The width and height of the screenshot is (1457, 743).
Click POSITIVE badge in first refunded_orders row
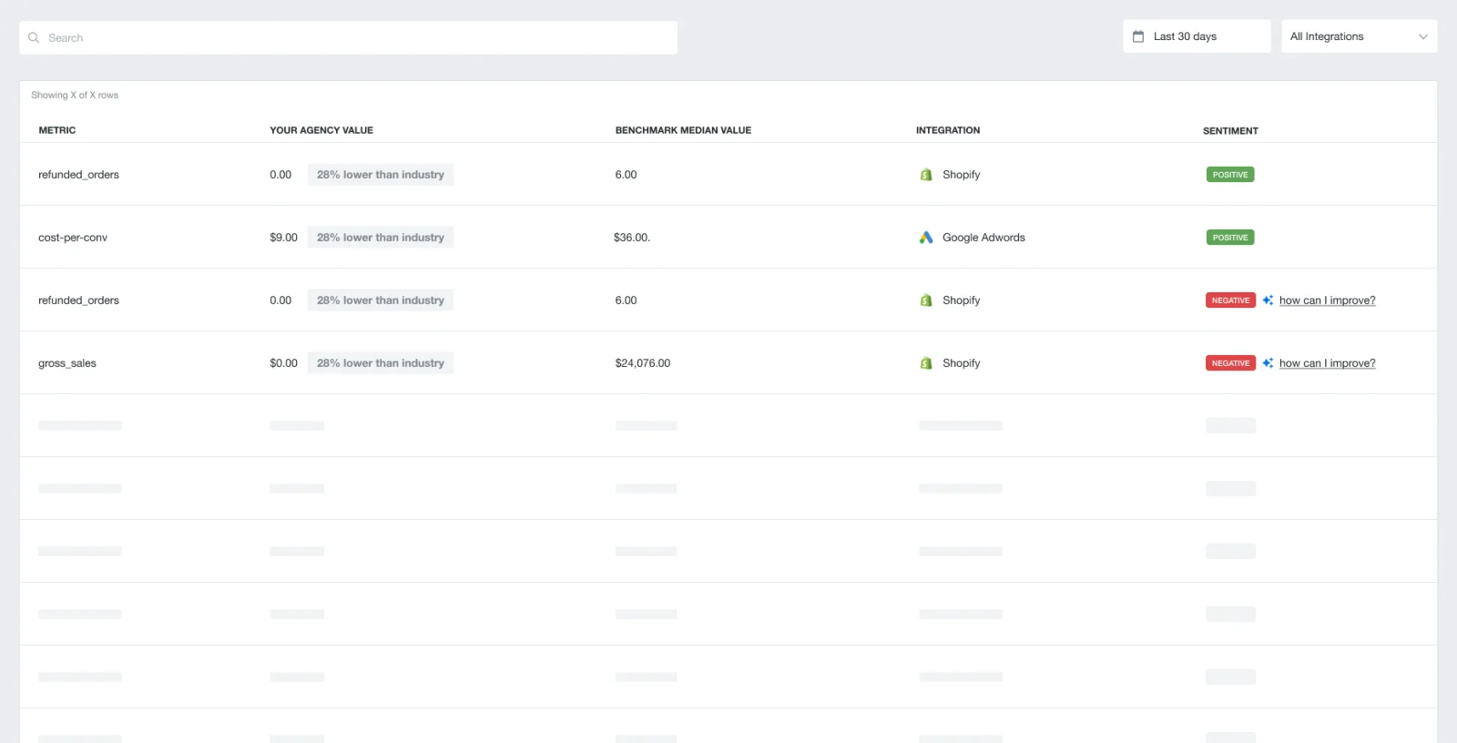click(x=1230, y=175)
